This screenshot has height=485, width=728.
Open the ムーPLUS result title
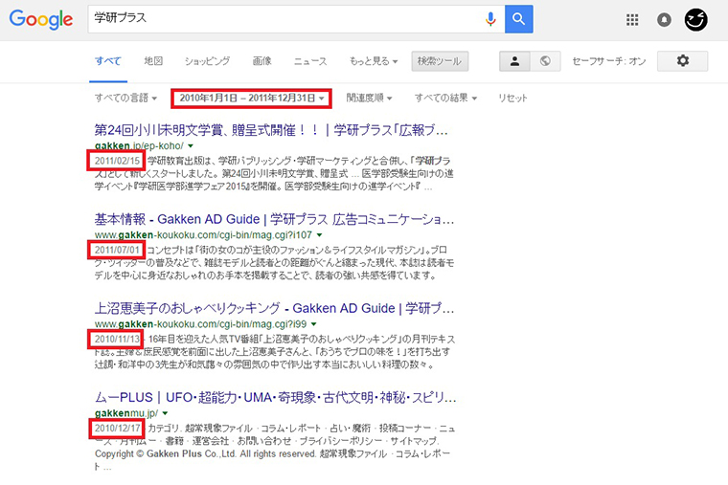[x=275, y=397]
